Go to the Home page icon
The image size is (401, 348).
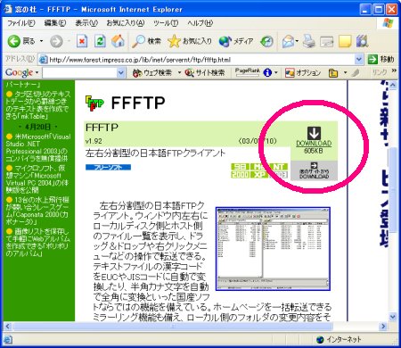118,41
